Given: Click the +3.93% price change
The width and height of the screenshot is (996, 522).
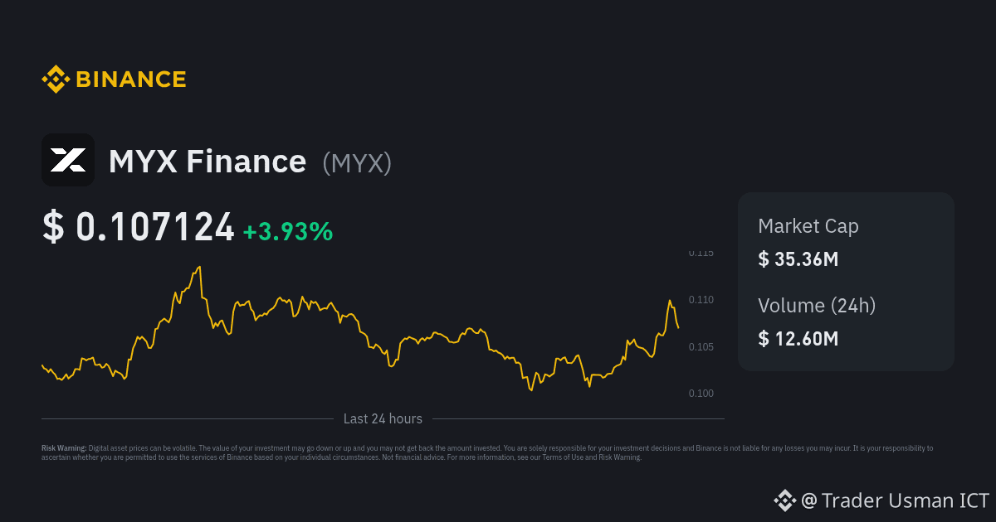Looking at the screenshot, I should [288, 232].
